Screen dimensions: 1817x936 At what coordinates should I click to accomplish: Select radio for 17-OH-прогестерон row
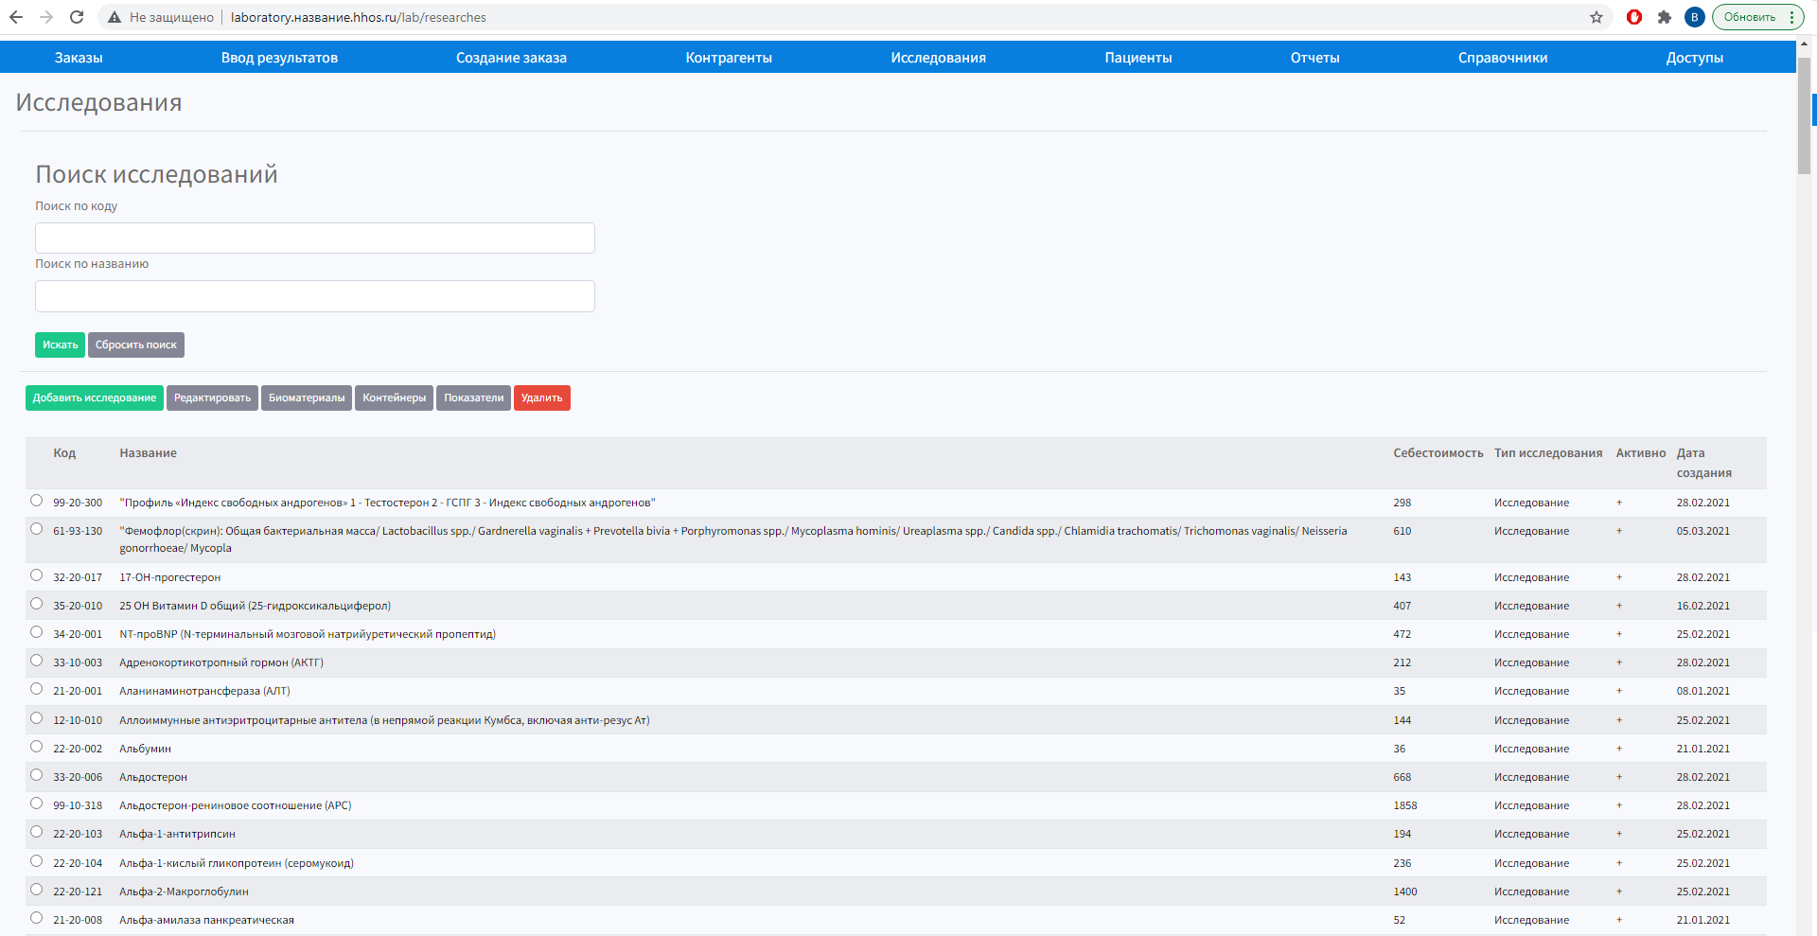36,575
